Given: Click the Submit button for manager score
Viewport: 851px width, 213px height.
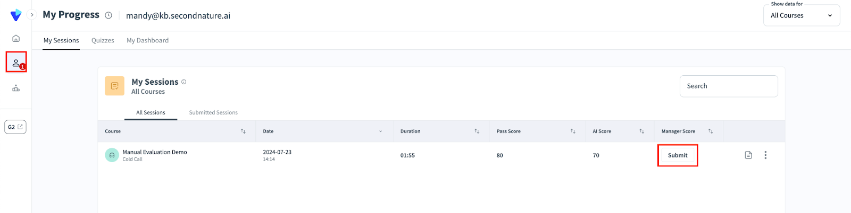Looking at the screenshot, I should click(678, 155).
